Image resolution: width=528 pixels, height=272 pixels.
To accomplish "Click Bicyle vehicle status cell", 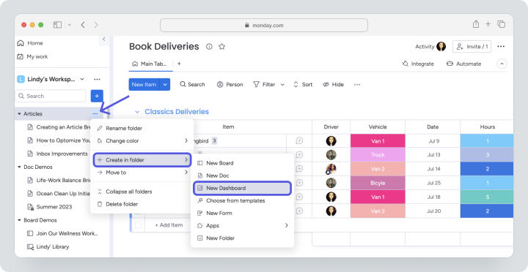I will click(x=378, y=183).
